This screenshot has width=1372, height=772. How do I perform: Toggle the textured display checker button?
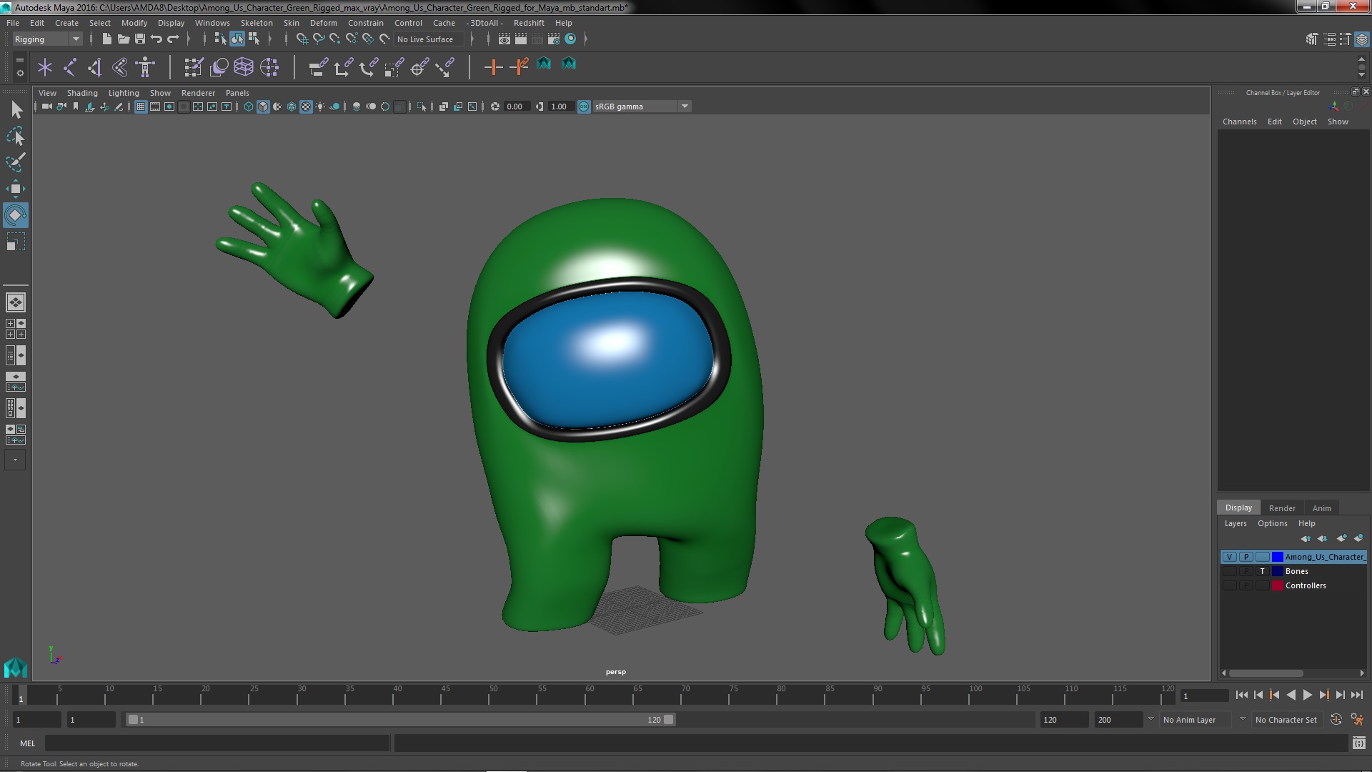pyautogui.click(x=306, y=107)
